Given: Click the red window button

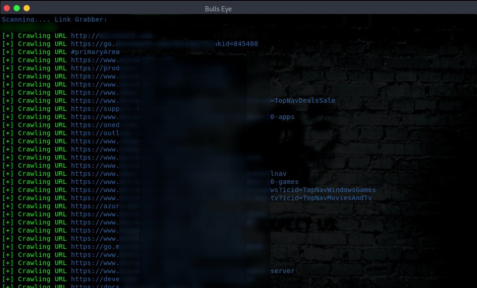Looking at the screenshot, I should tap(7, 8).
